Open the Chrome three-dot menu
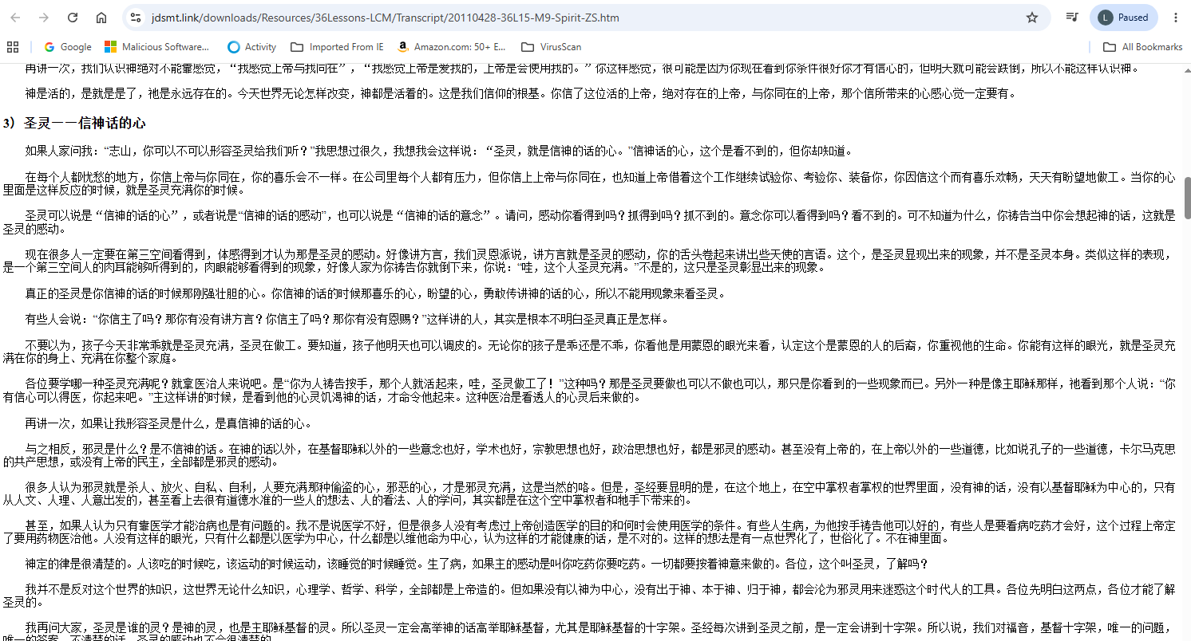 click(x=1175, y=18)
